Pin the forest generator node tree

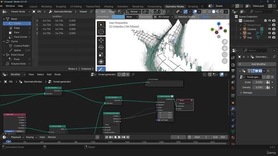[133, 75]
